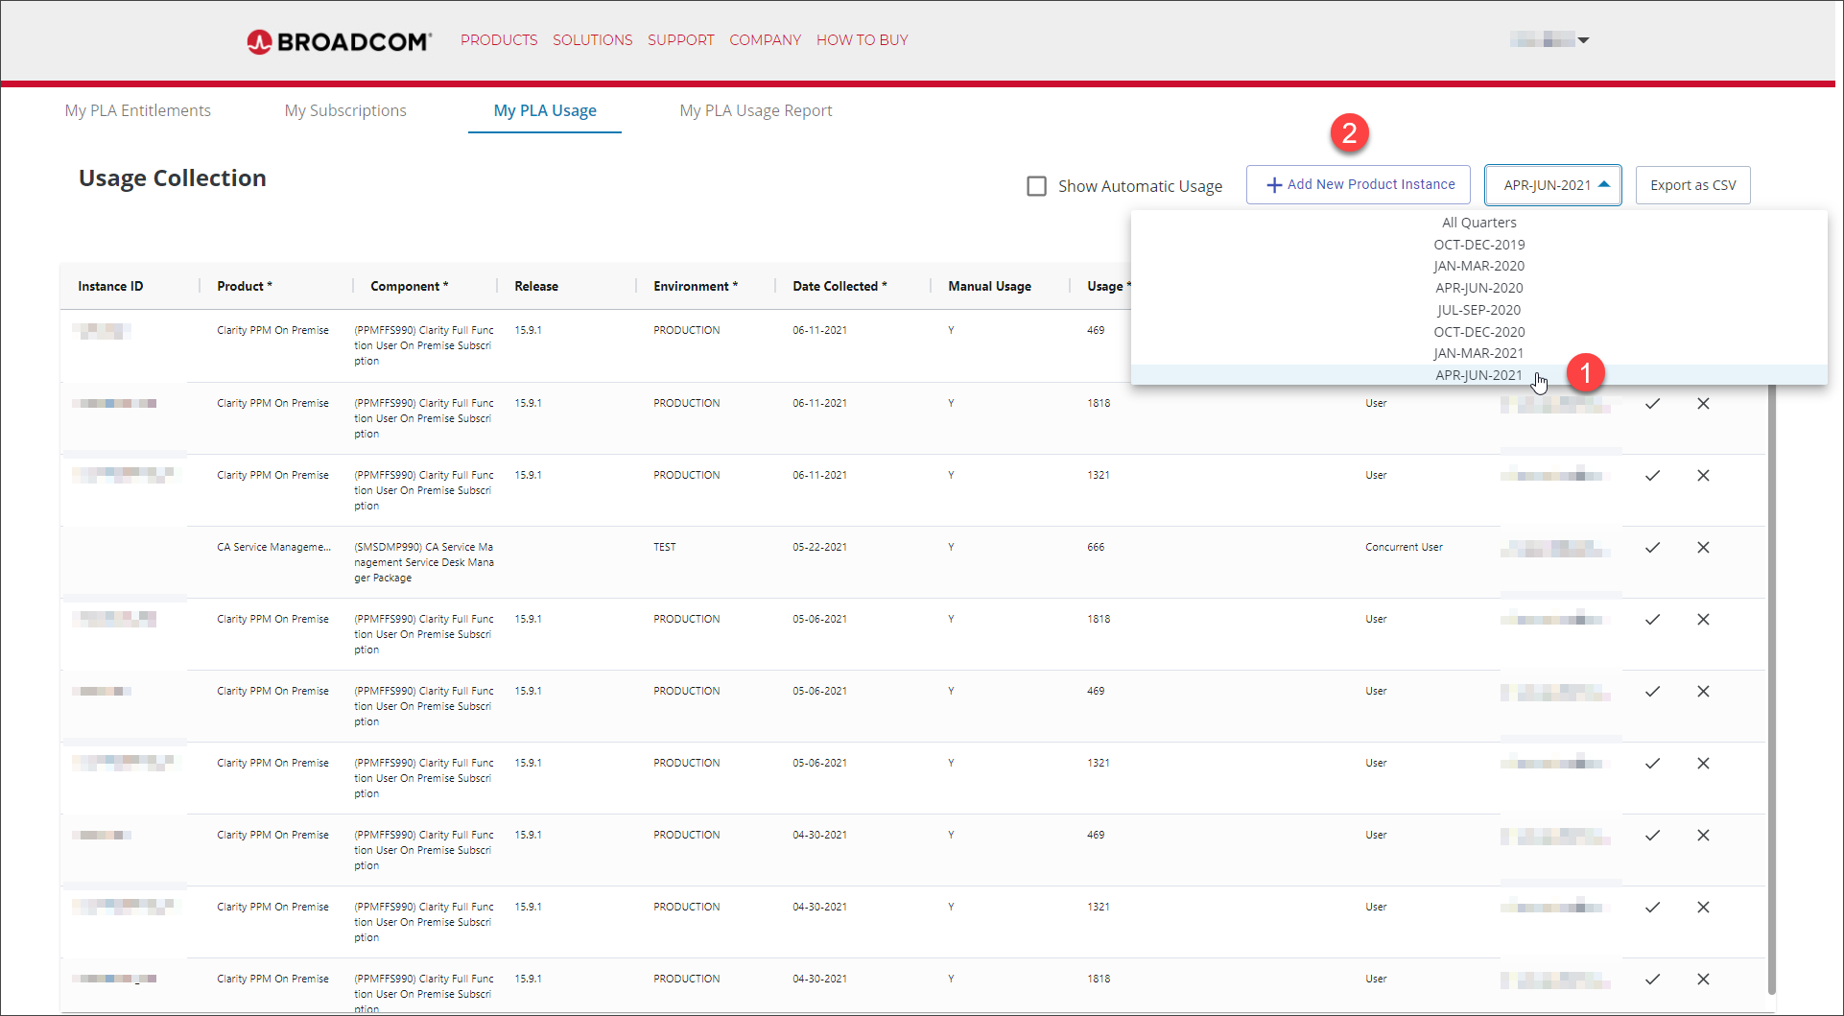Click checkmark icon for the 1818 usage row dated 06-11-2021
Viewport: 1844px width, 1016px height.
point(1652,404)
